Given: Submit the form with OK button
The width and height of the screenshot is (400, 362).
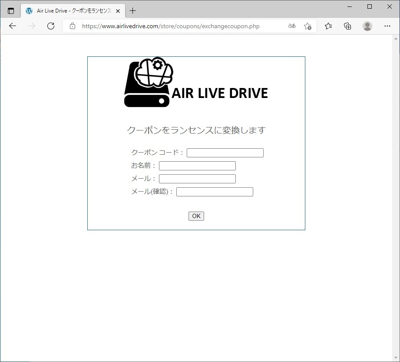Looking at the screenshot, I should (x=196, y=216).
